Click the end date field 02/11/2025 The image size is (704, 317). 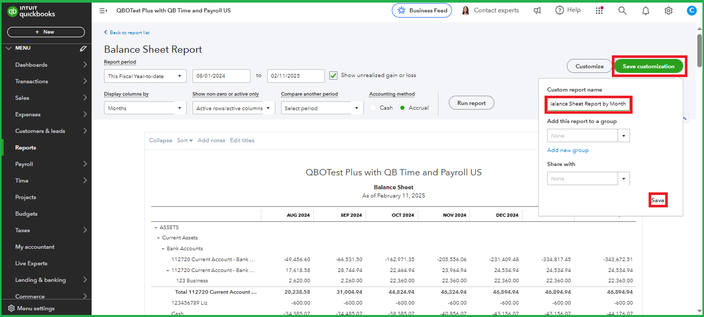(x=296, y=76)
